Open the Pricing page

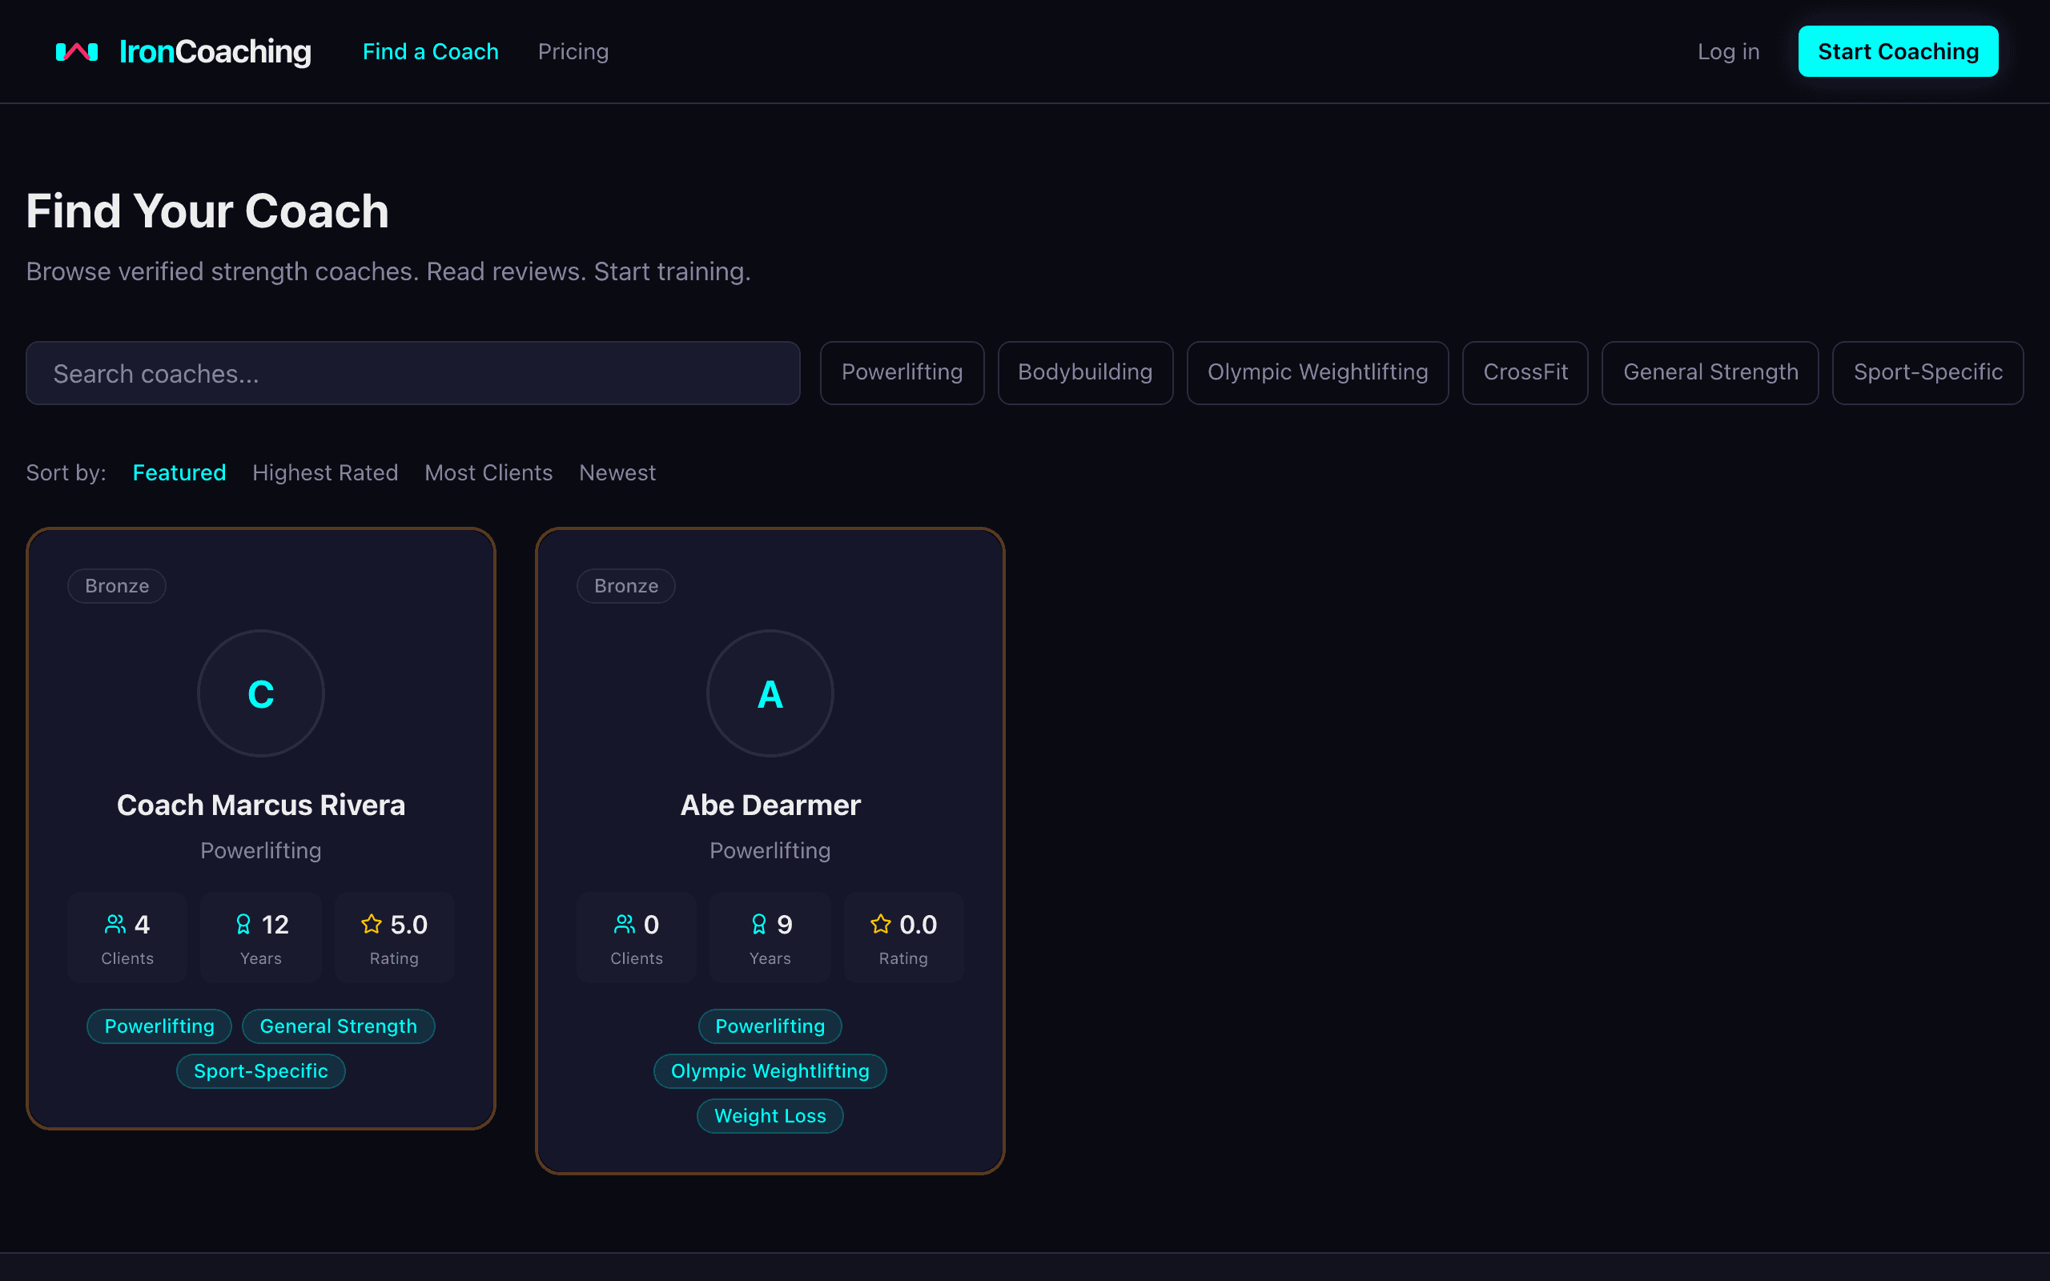[x=573, y=52]
